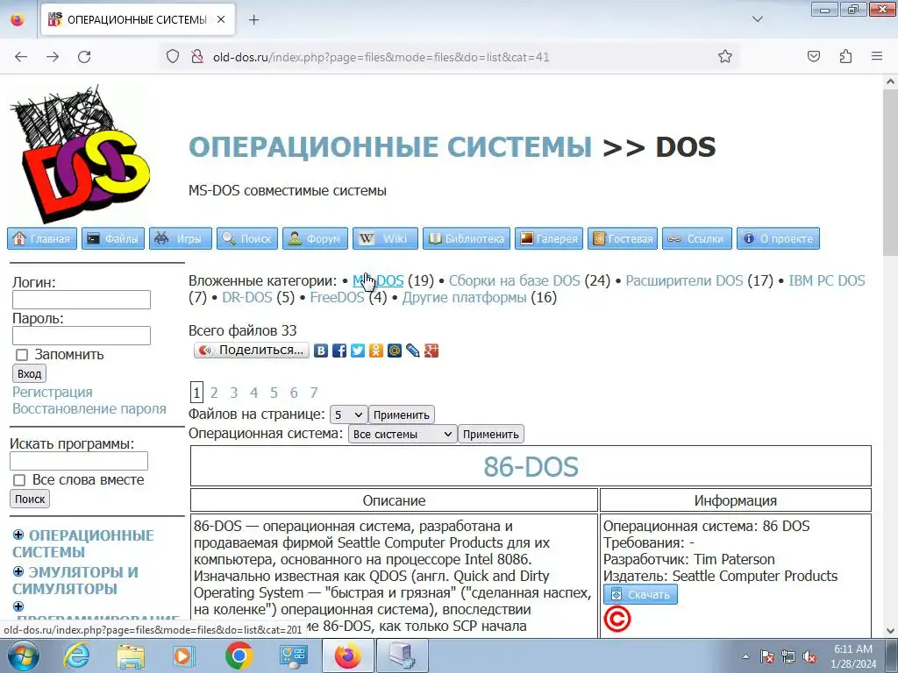Open О проекте menu item
Screen dimensions: 898x673
[779, 238]
